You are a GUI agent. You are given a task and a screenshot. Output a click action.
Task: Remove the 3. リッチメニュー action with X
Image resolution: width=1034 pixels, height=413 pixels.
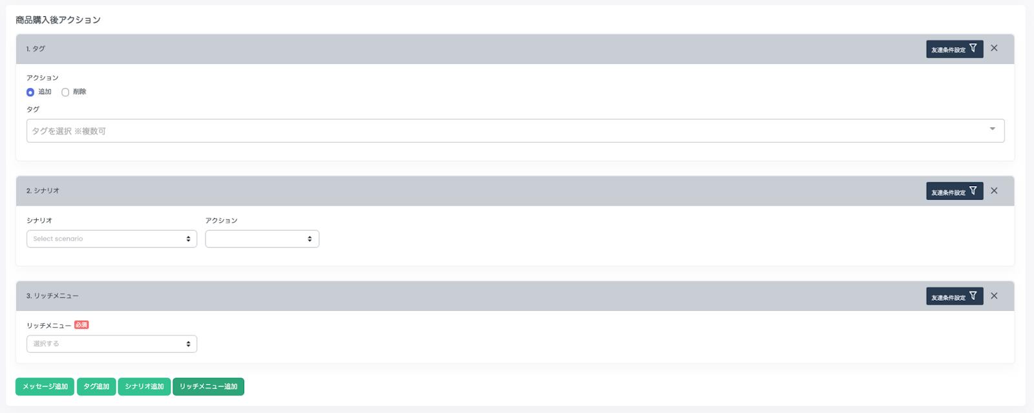994,296
